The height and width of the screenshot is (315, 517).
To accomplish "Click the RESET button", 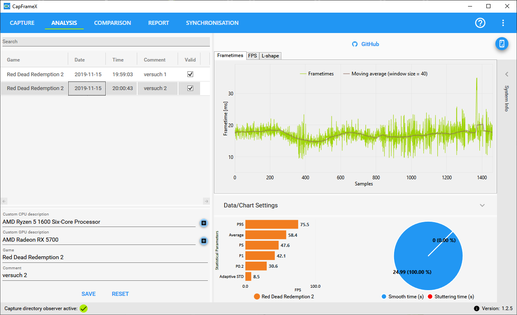I will pyautogui.click(x=120, y=294).
